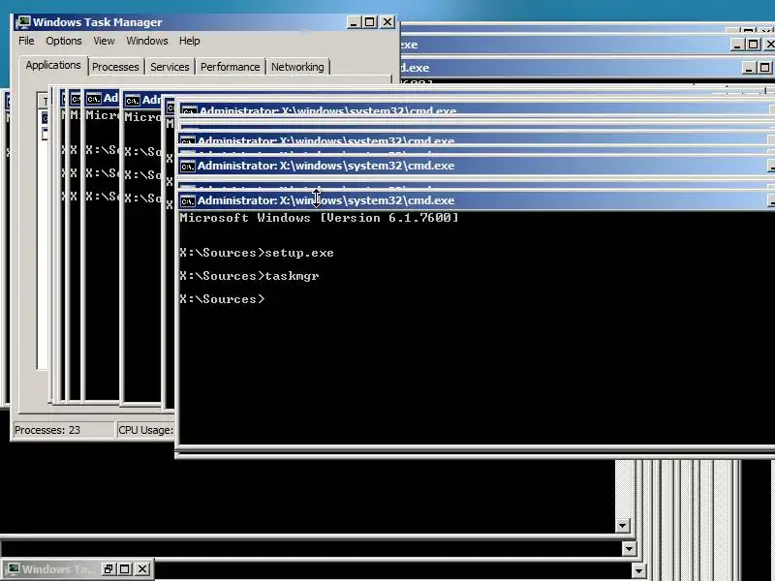Switch to the Processes tab

pyautogui.click(x=115, y=67)
